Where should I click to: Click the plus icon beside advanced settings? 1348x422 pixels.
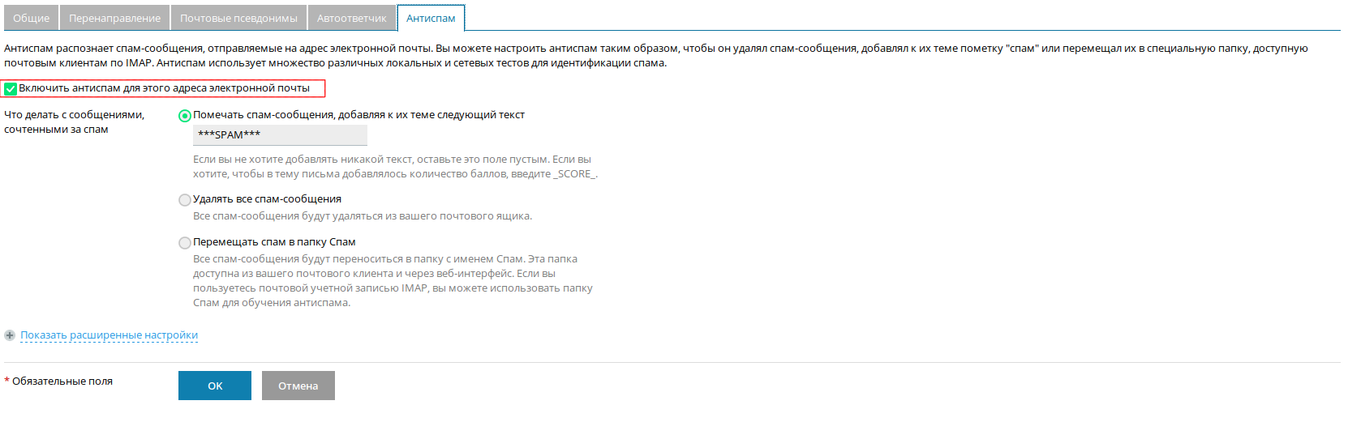[10, 335]
